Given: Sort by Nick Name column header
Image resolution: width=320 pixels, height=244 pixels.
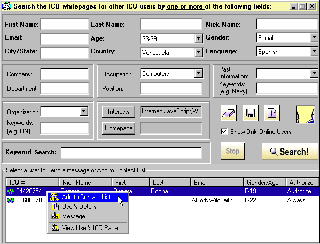Looking at the screenshot, I should pos(85,182).
